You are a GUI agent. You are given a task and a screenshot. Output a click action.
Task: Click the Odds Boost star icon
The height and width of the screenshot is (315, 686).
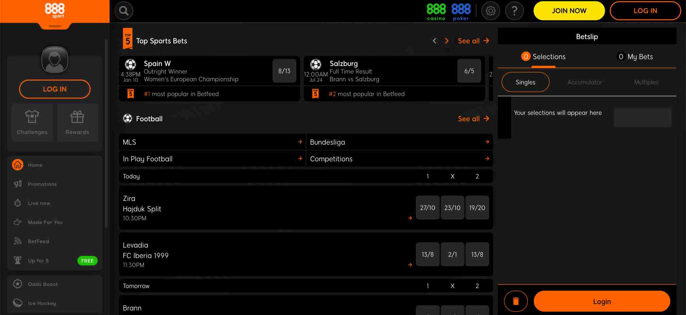[x=18, y=284]
